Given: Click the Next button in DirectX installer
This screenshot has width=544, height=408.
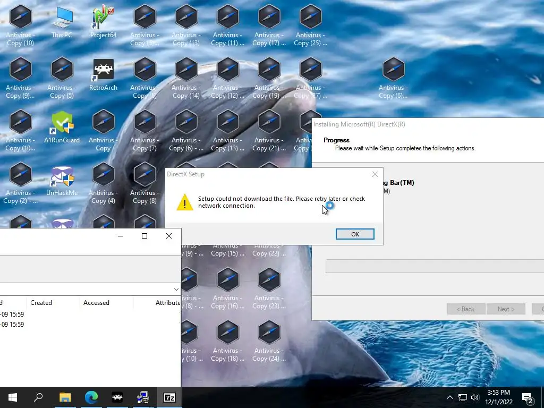Looking at the screenshot, I should [x=506, y=309].
